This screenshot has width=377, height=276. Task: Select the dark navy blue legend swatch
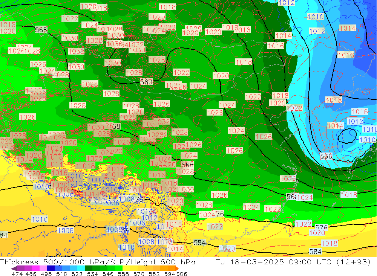point(51,268)
